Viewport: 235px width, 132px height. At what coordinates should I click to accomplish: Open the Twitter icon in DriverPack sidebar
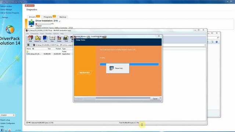pyautogui.click(x=6, y=130)
